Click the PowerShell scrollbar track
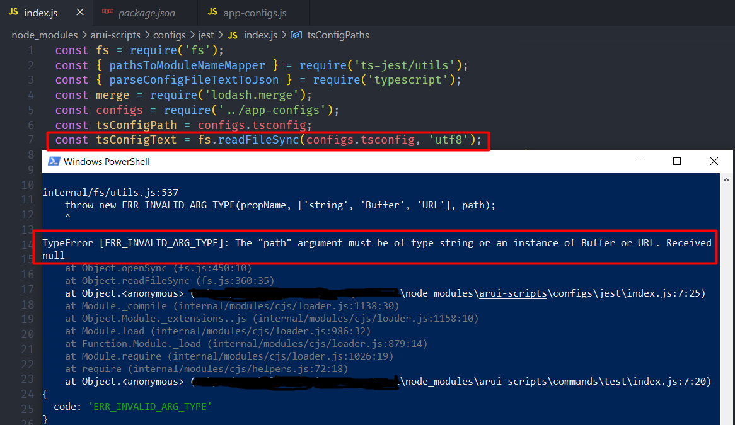The image size is (735, 425). pyautogui.click(x=727, y=283)
